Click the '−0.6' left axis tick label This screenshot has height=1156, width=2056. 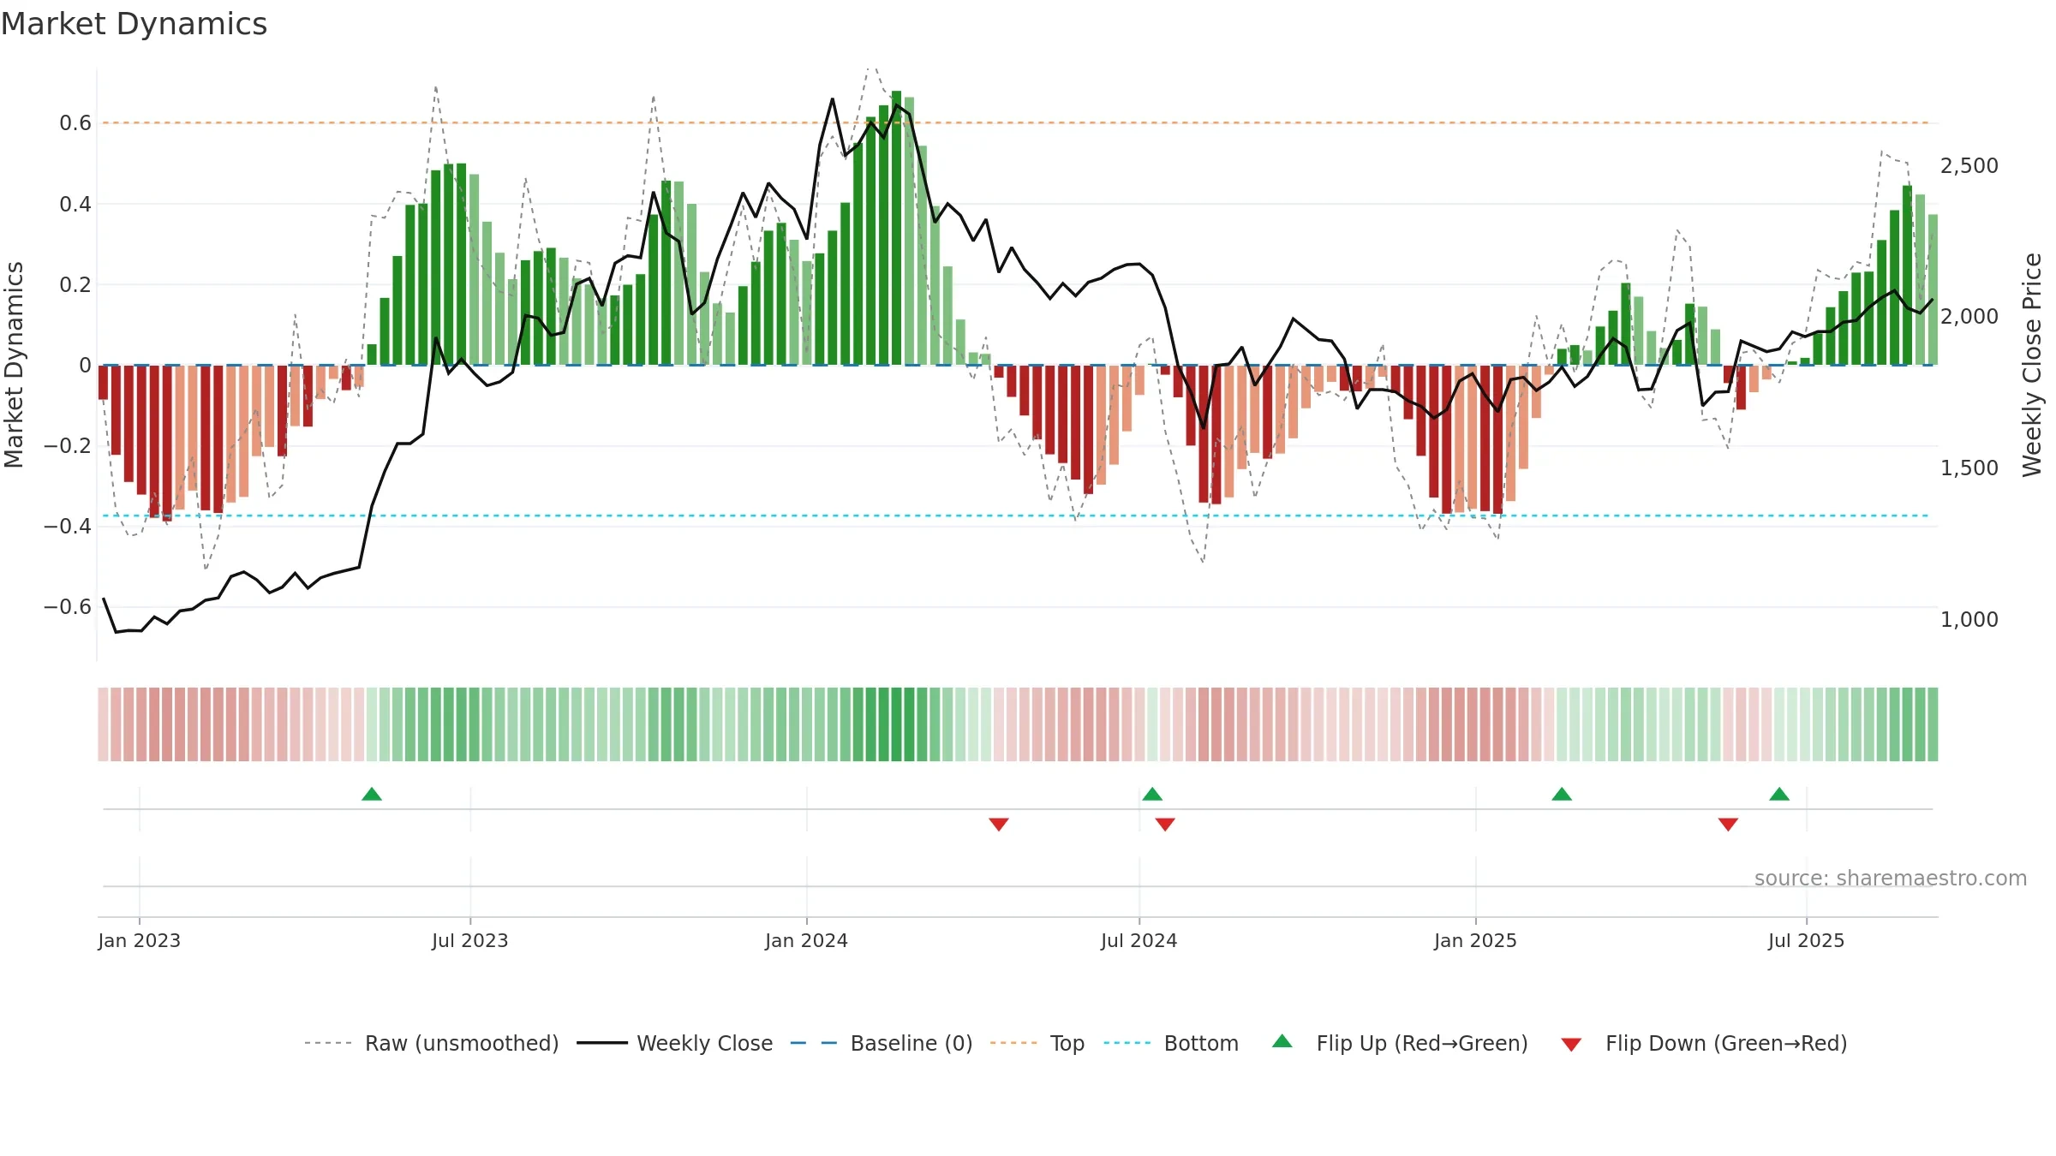coord(68,607)
